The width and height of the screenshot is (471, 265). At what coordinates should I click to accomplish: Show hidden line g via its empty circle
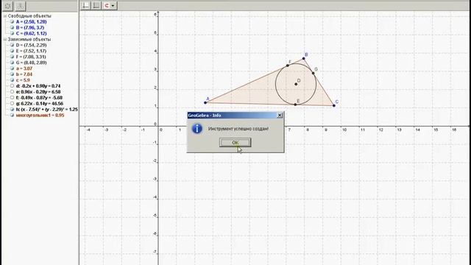12,104
